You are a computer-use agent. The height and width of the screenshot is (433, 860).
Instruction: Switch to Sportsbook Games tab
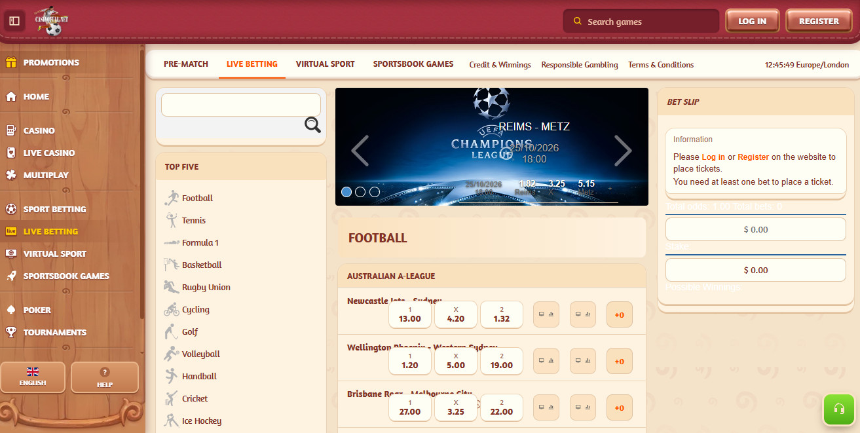point(413,64)
